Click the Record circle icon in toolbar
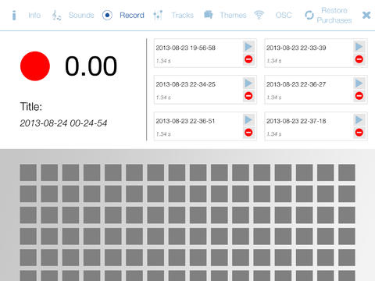The image size is (375, 281). coord(107,16)
